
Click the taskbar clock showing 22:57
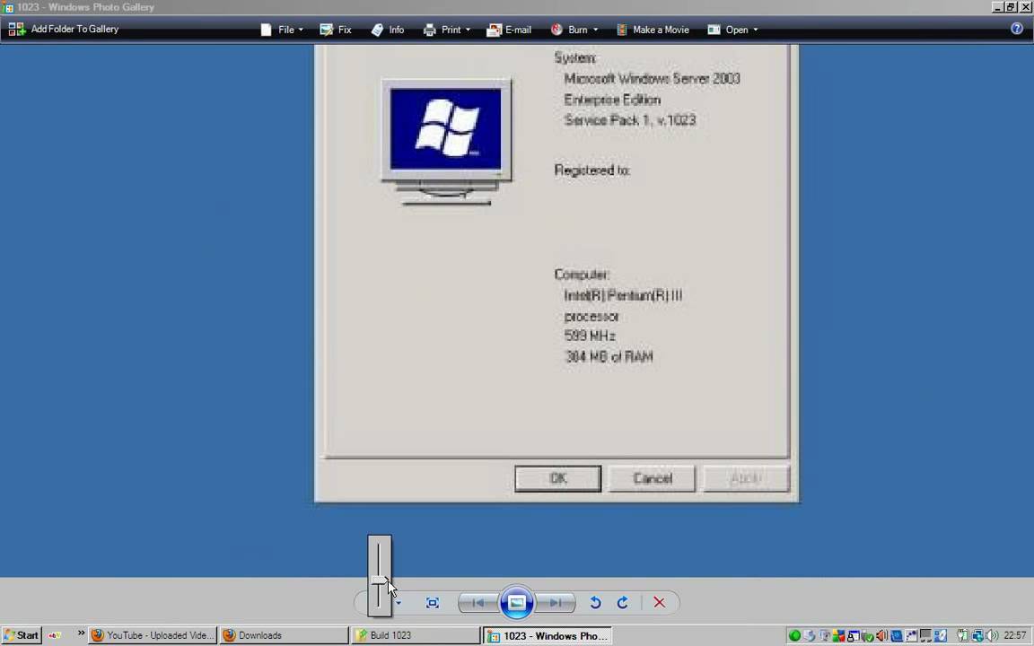point(1015,635)
